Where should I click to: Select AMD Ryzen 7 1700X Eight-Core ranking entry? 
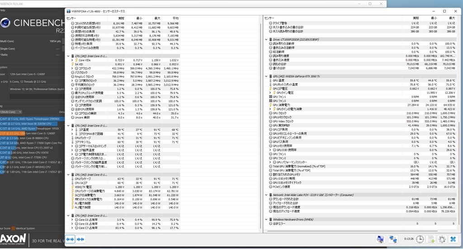(x=31, y=143)
